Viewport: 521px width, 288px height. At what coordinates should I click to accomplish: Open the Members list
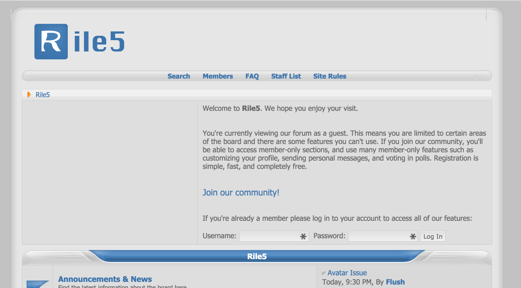tap(218, 76)
